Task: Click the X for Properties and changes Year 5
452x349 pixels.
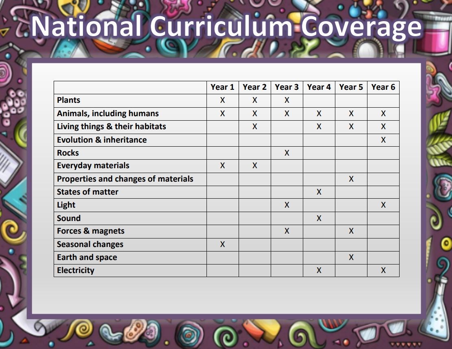Action: coord(351,179)
